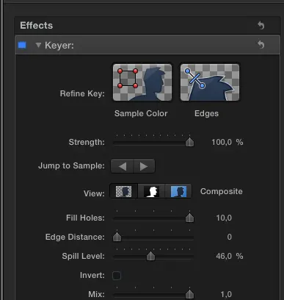Select the Edges refine key tool

[210, 82]
